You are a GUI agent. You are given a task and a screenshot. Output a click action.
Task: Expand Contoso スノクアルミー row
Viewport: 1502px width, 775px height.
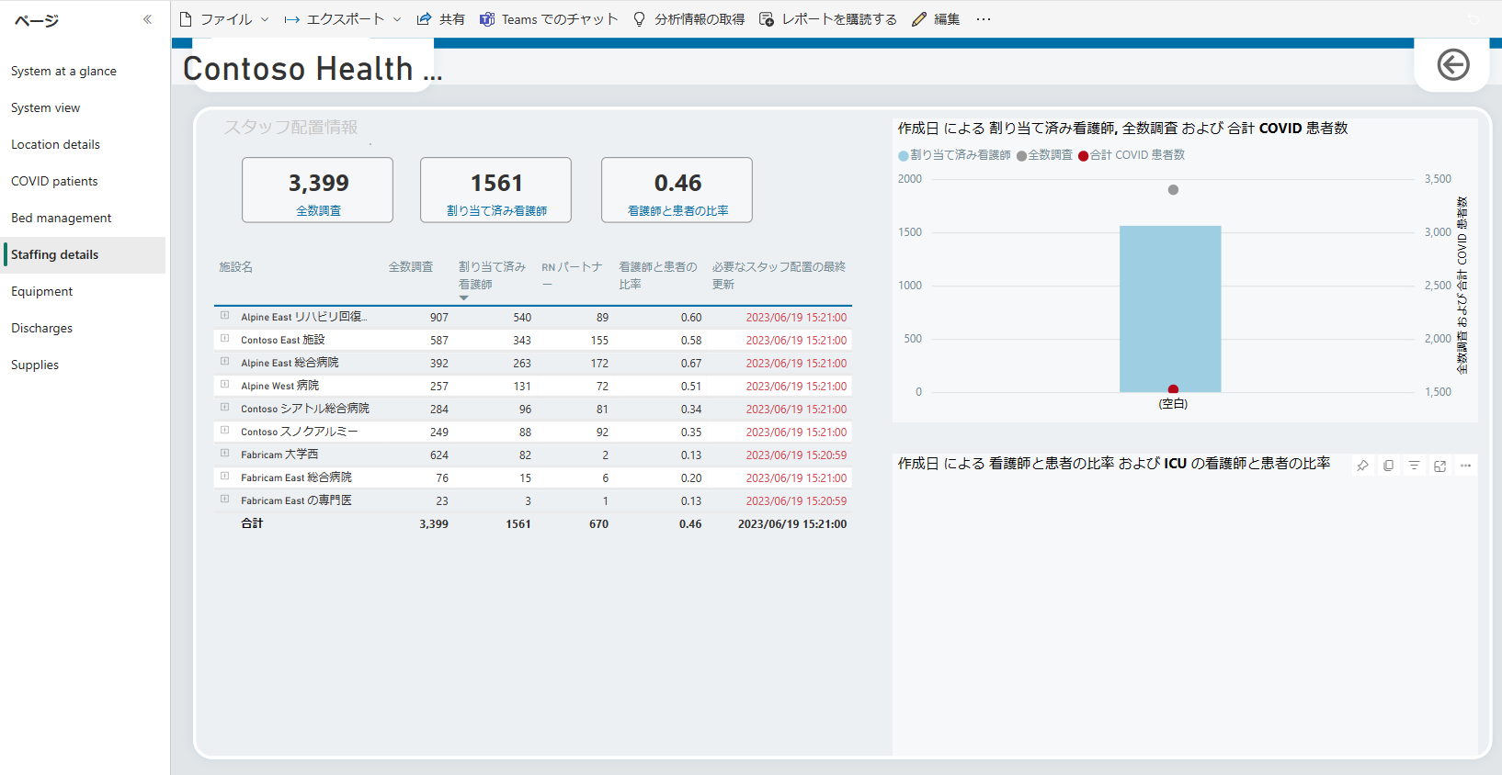coord(224,430)
